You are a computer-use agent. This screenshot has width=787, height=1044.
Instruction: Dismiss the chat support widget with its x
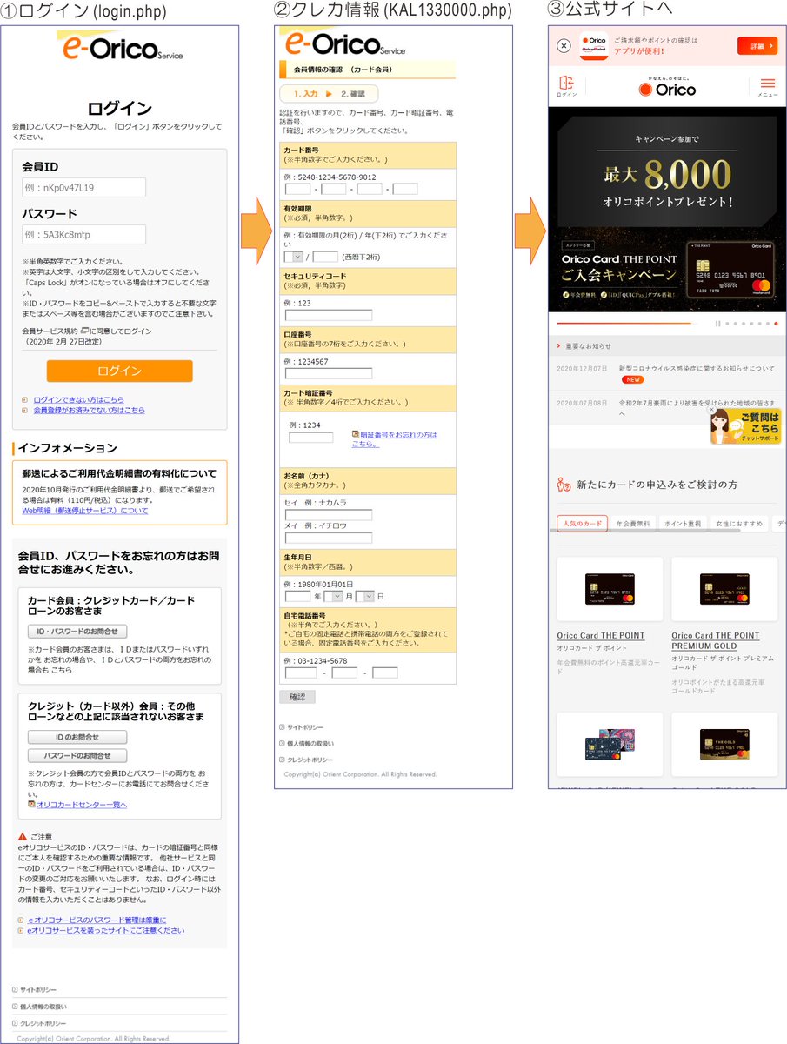711,409
